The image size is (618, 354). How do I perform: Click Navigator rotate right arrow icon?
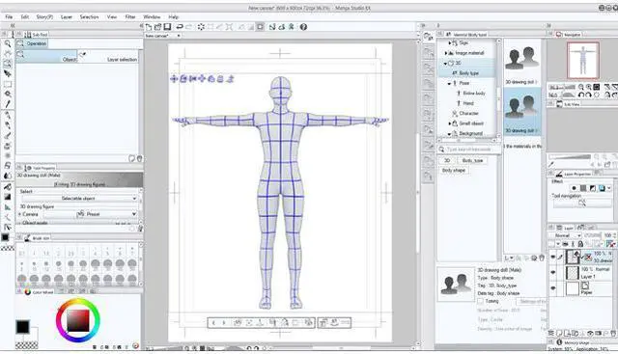click(588, 95)
